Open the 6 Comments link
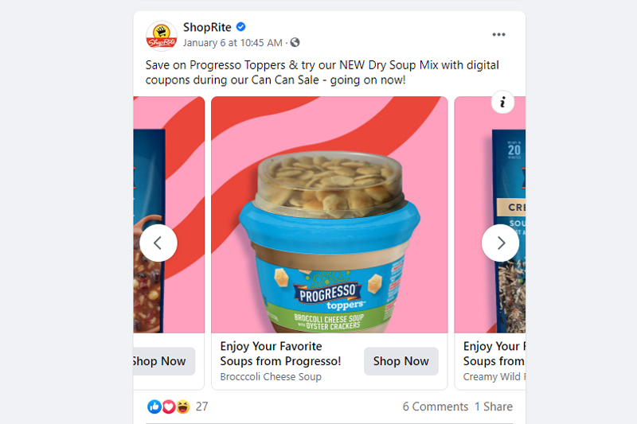Viewport: 637px width, 424px height. (436, 406)
